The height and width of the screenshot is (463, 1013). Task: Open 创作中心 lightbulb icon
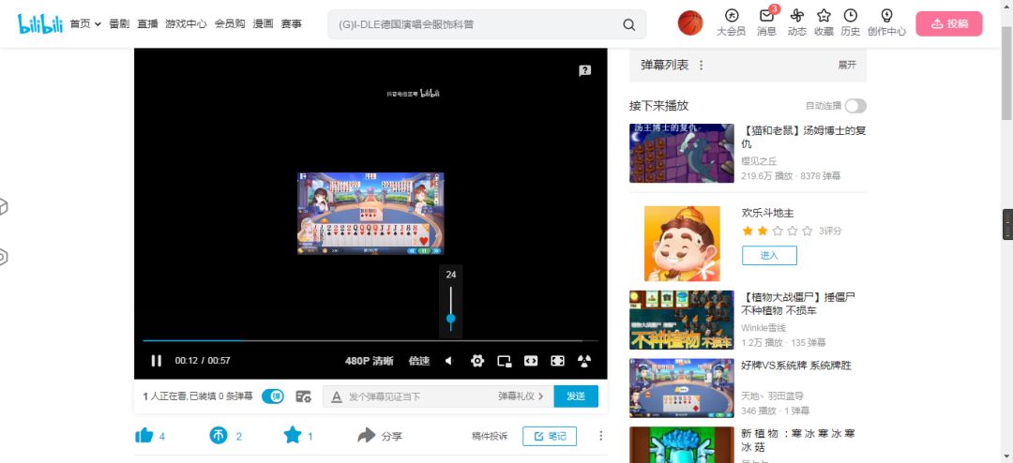tap(886, 16)
